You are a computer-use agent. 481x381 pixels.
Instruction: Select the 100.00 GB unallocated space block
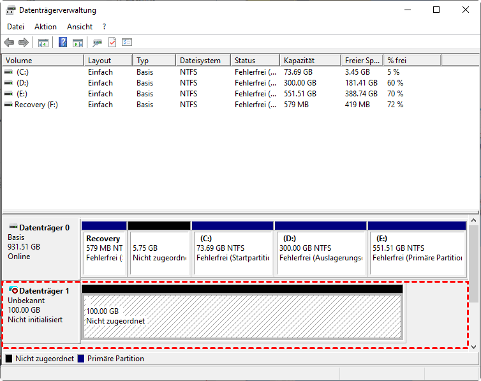tap(242, 311)
